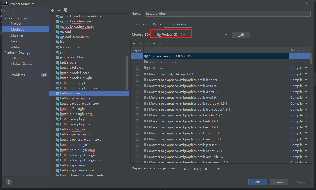Viewport: 316px width, 190px height.
Task: Click the gpload module folder icon
Action: pyautogui.click(x=57, y=32)
